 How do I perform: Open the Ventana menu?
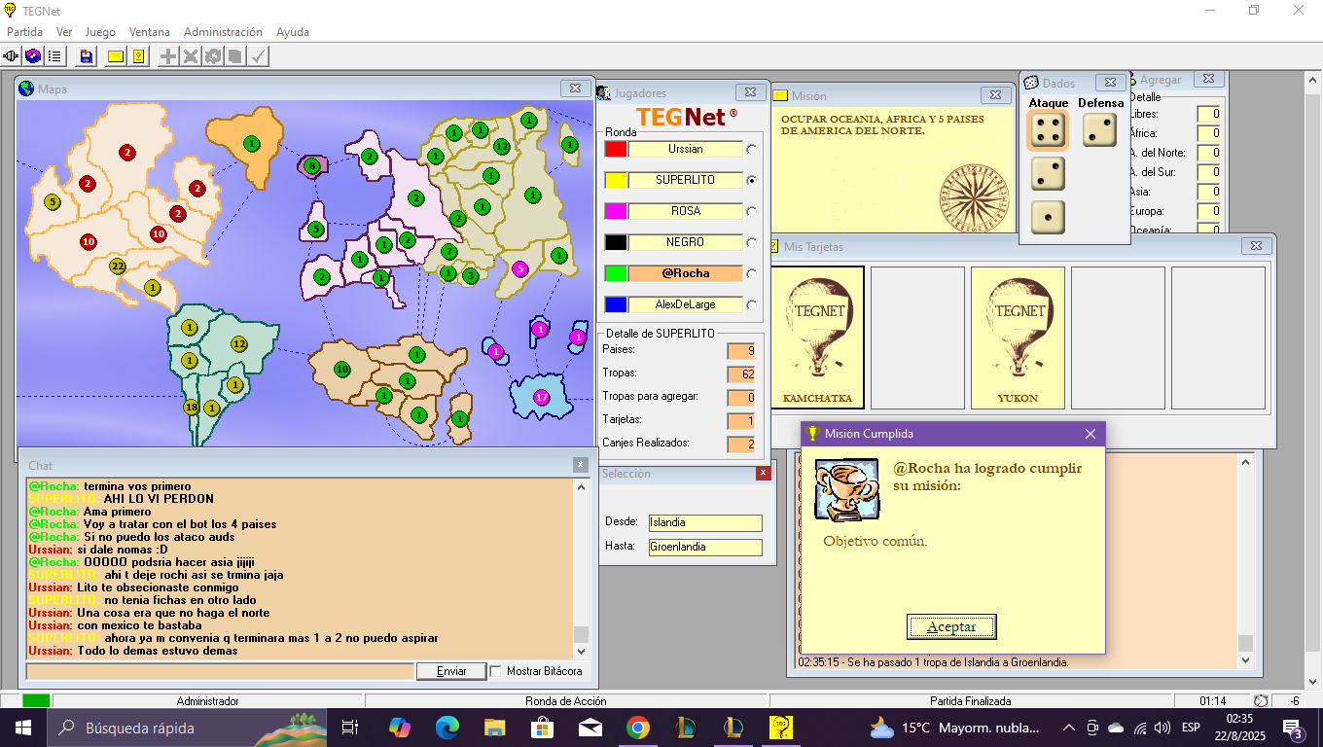[x=150, y=32]
